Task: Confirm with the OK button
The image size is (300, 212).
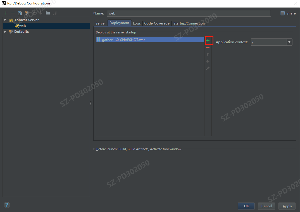Action: pos(246,206)
